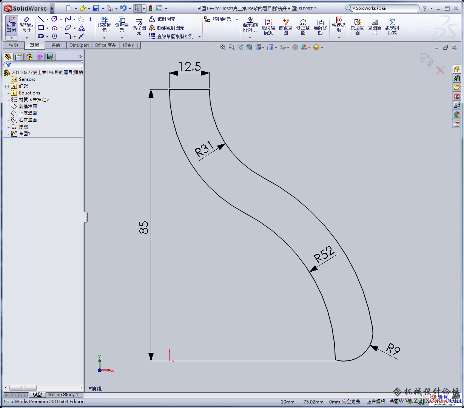Screen dimensions: 464x408
Task: Click the Save floppy disk icon
Action: point(96,8)
